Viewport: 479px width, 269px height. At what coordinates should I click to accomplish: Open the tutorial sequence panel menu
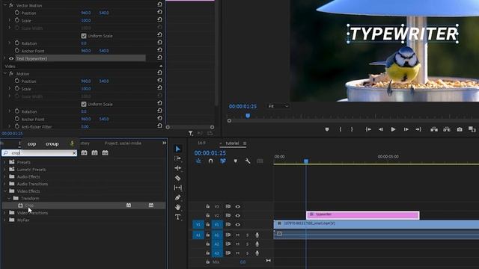tap(245, 143)
